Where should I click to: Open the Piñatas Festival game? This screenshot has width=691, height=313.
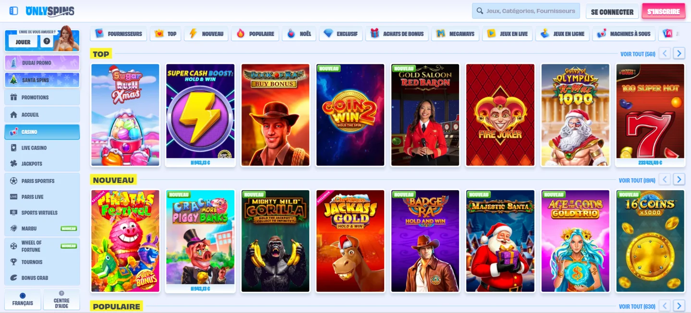click(x=125, y=241)
